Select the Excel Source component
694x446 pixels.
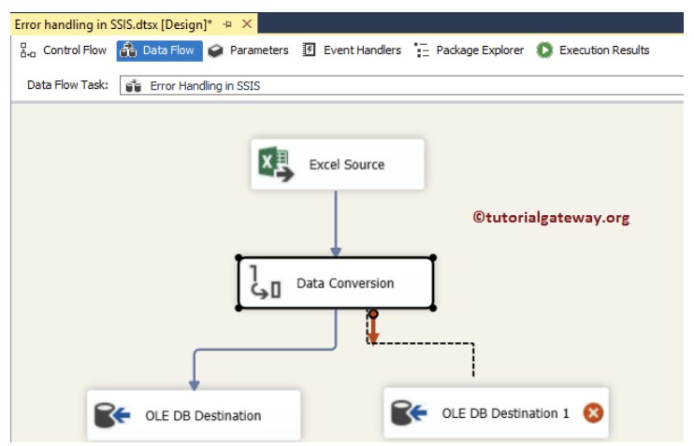point(338,165)
